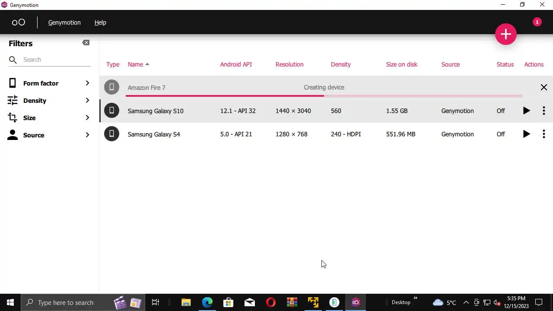Start the Samsung Galaxy S10 device
Image resolution: width=553 pixels, height=311 pixels.
pos(526,111)
